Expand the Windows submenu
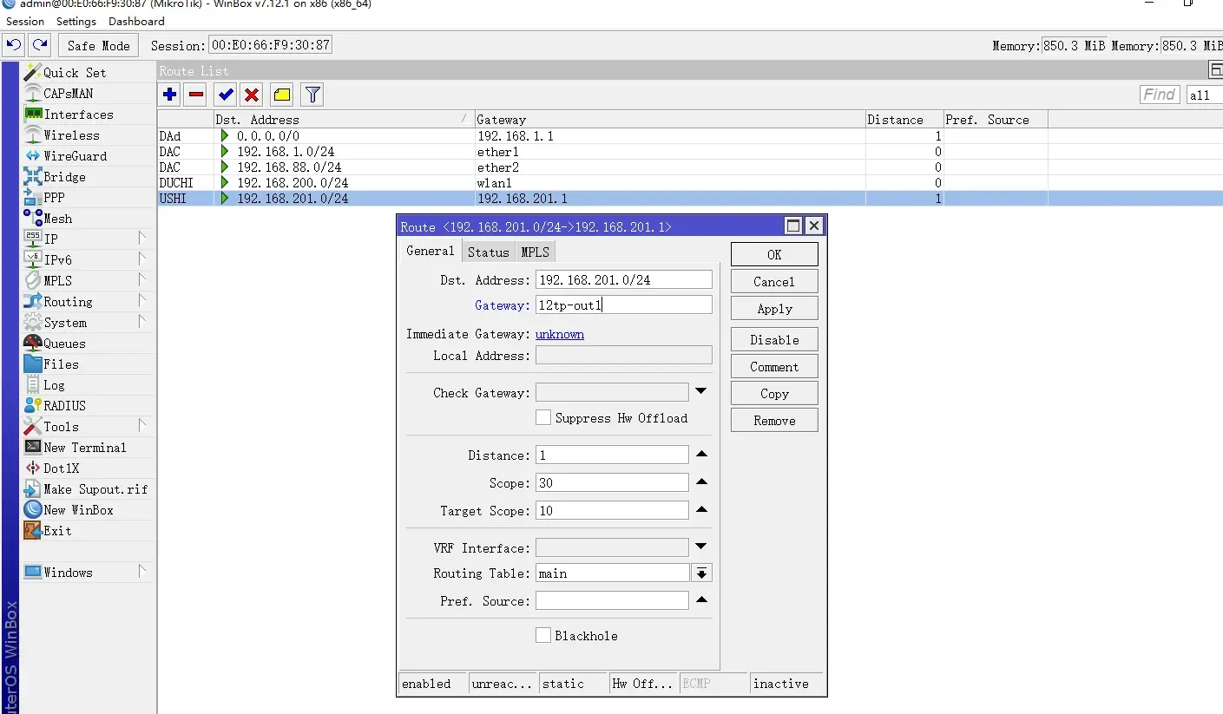1223x714 pixels. tap(141, 572)
